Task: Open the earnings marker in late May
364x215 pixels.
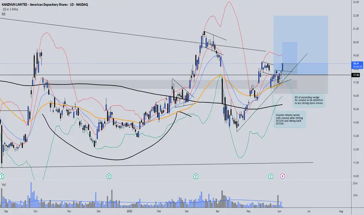Action: pos(271,176)
